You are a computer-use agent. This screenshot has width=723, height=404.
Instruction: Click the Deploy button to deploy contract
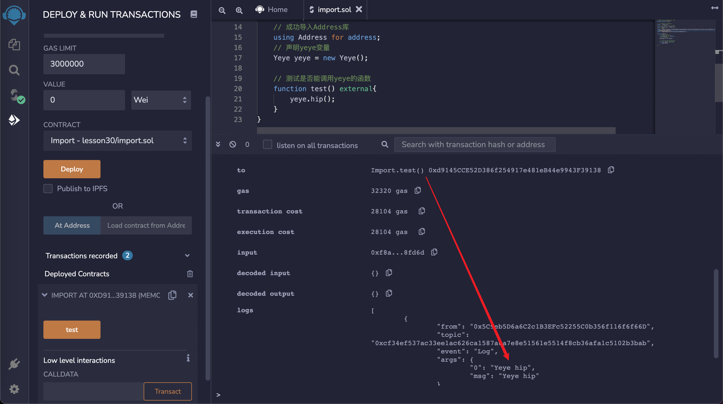tap(72, 169)
